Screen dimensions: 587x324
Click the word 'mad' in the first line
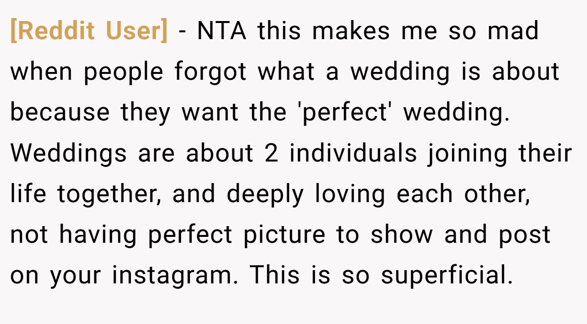[513, 31]
